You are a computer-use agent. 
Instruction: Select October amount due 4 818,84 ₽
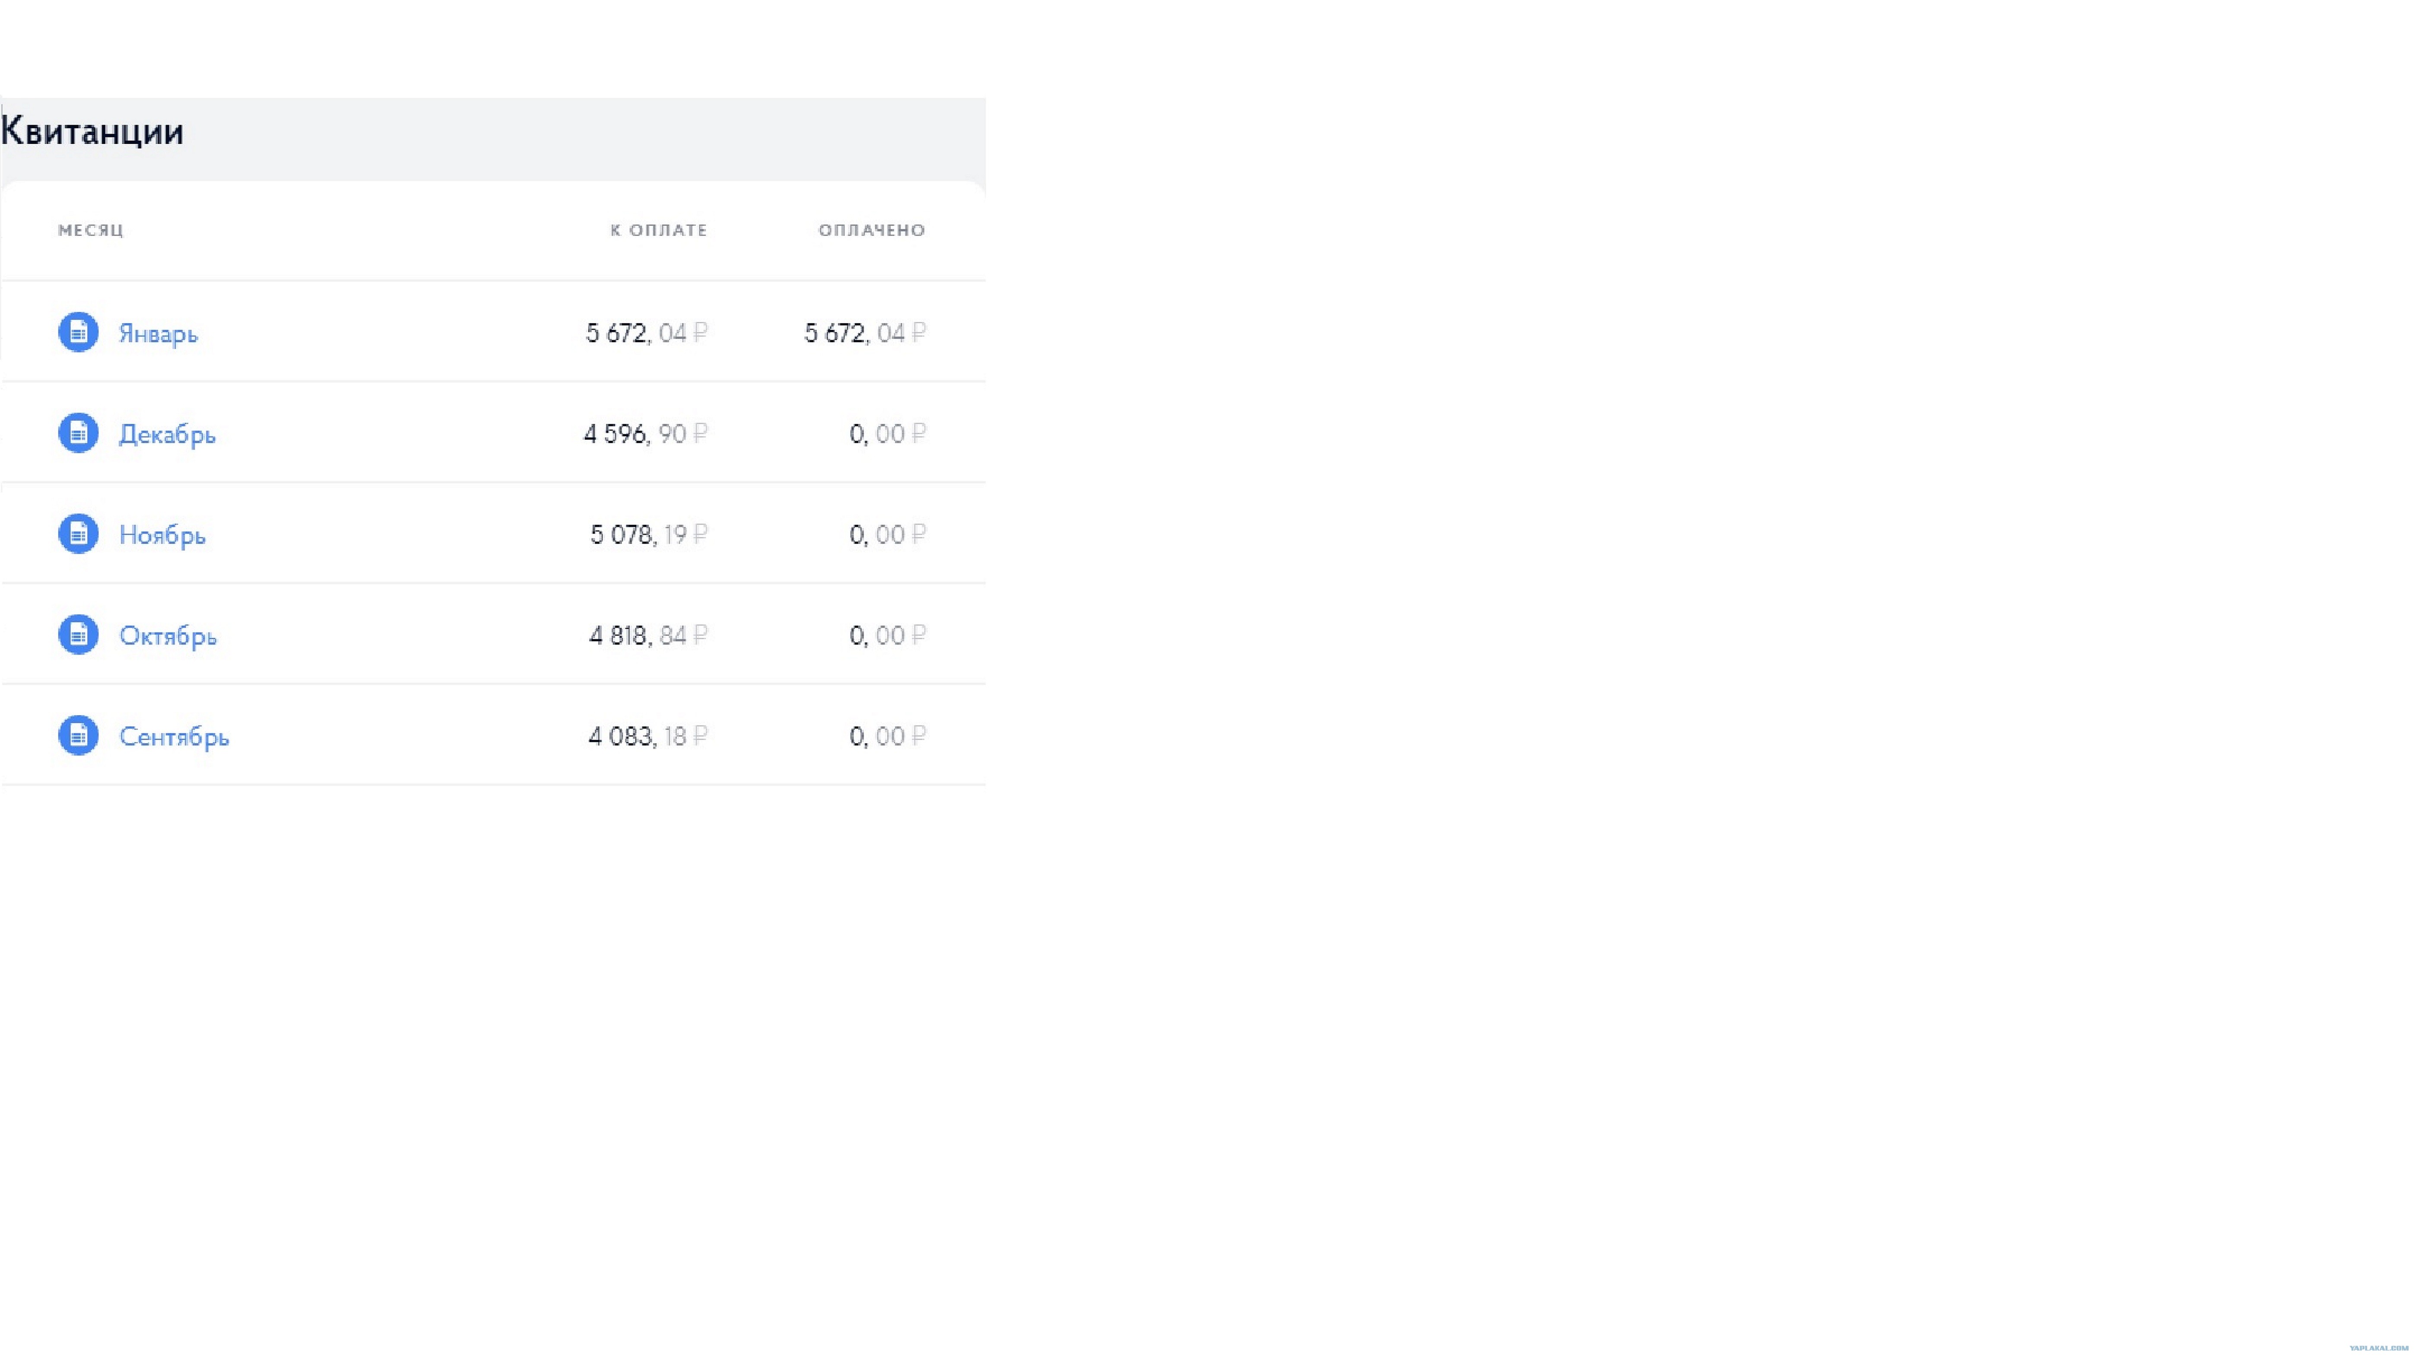click(648, 635)
